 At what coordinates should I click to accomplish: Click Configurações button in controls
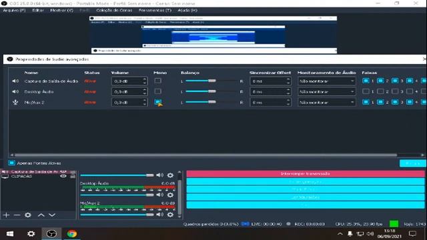[306, 197]
